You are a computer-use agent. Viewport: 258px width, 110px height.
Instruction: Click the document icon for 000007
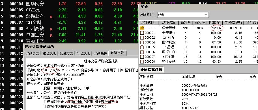point(142,57)
